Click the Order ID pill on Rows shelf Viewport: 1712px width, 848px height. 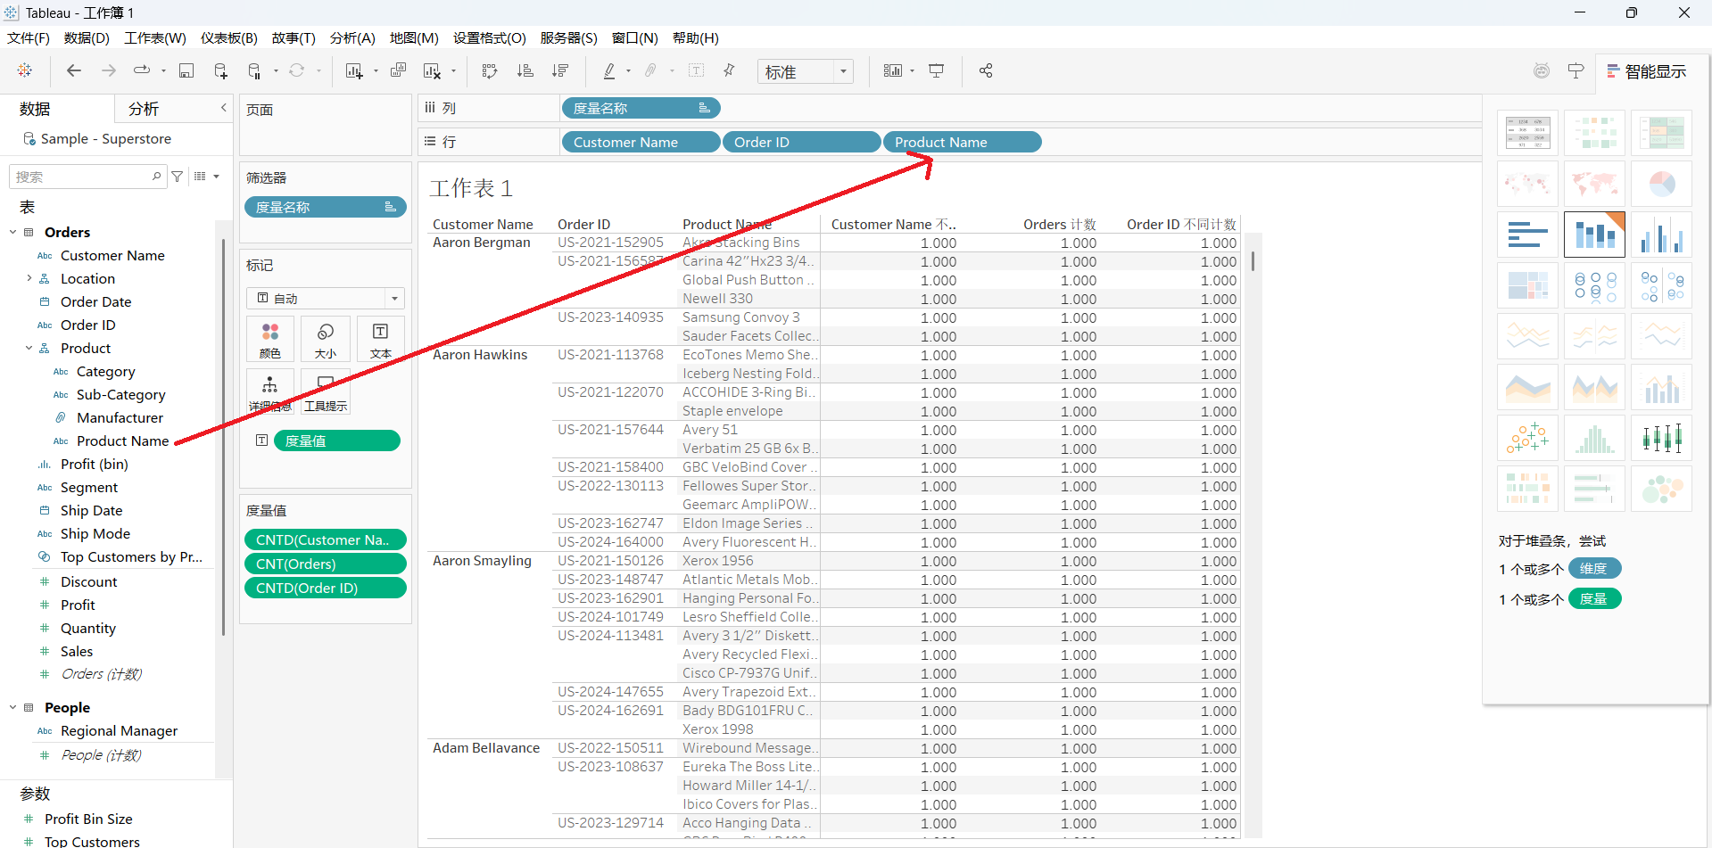point(801,142)
